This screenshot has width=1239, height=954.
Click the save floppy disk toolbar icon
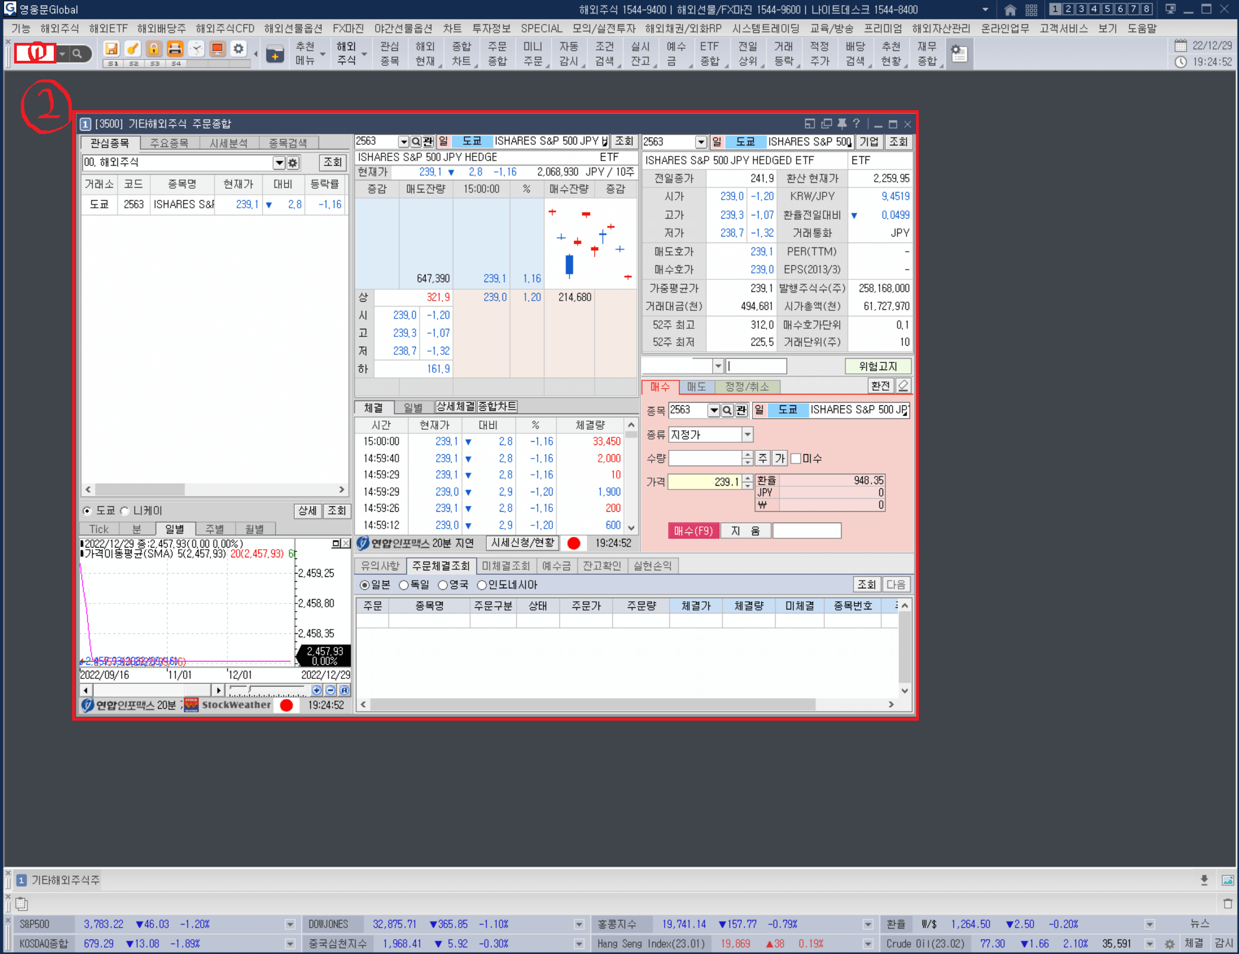112,49
